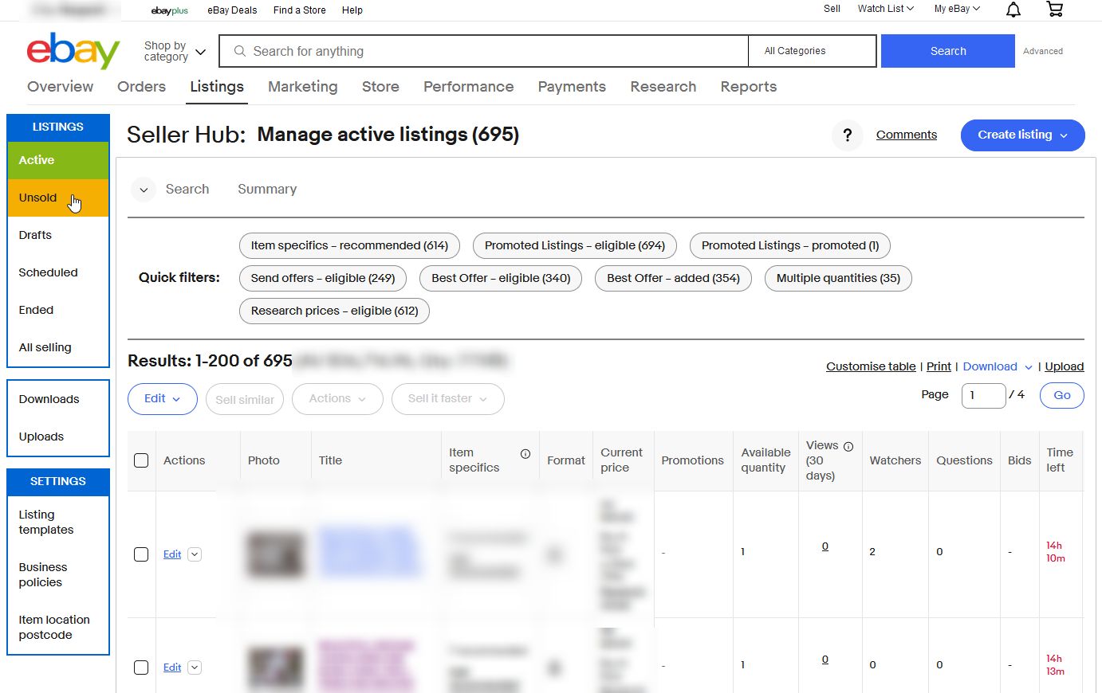Image resolution: width=1102 pixels, height=693 pixels.
Task: Click the help question mark icon
Action: 848,135
